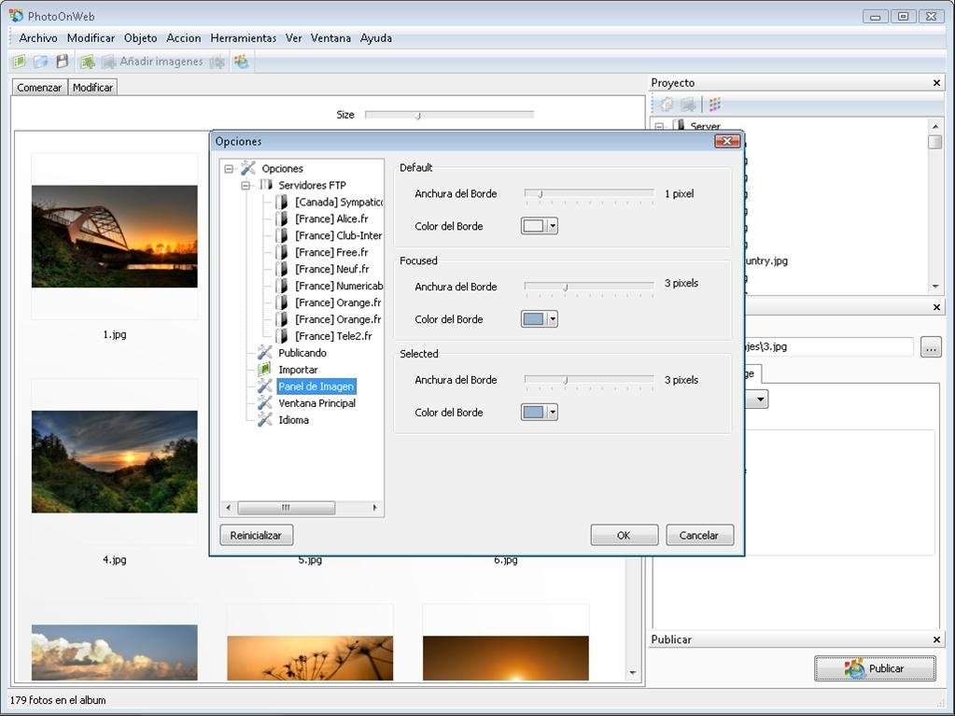Open Default Color del Borde dropdown

click(553, 226)
